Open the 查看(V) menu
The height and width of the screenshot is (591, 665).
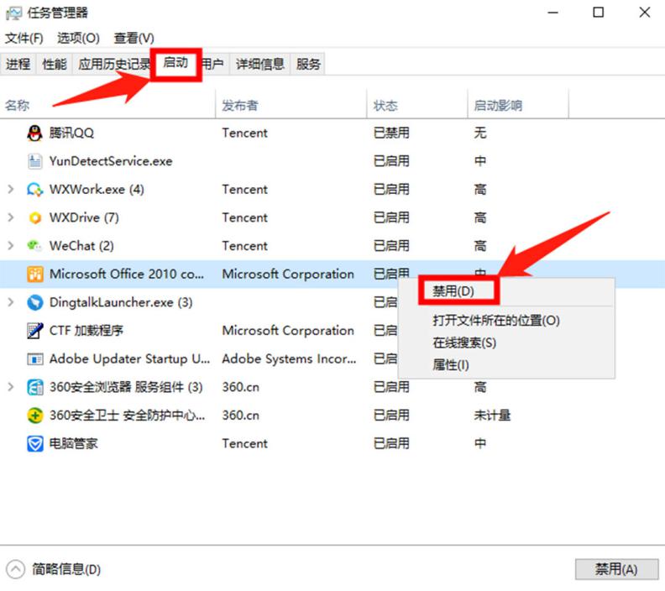pos(134,38)
